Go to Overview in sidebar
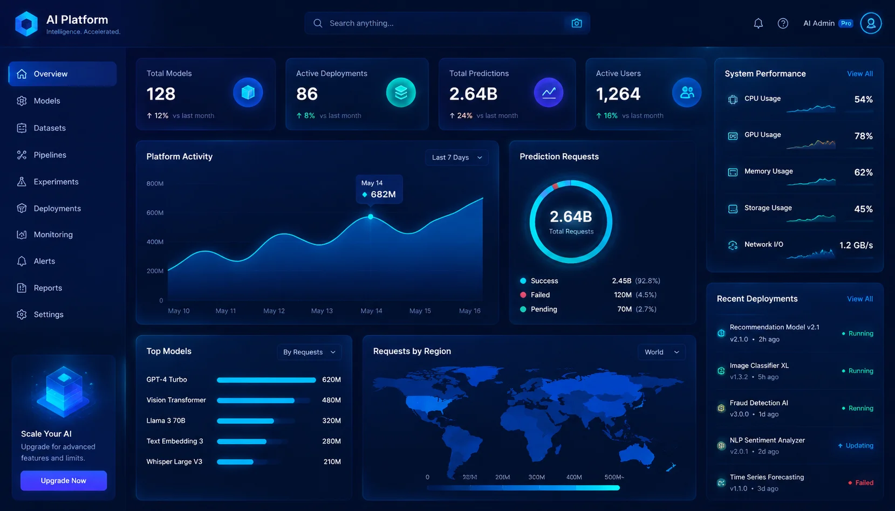Screen dimensions: 895x511 tap(63, 74)
